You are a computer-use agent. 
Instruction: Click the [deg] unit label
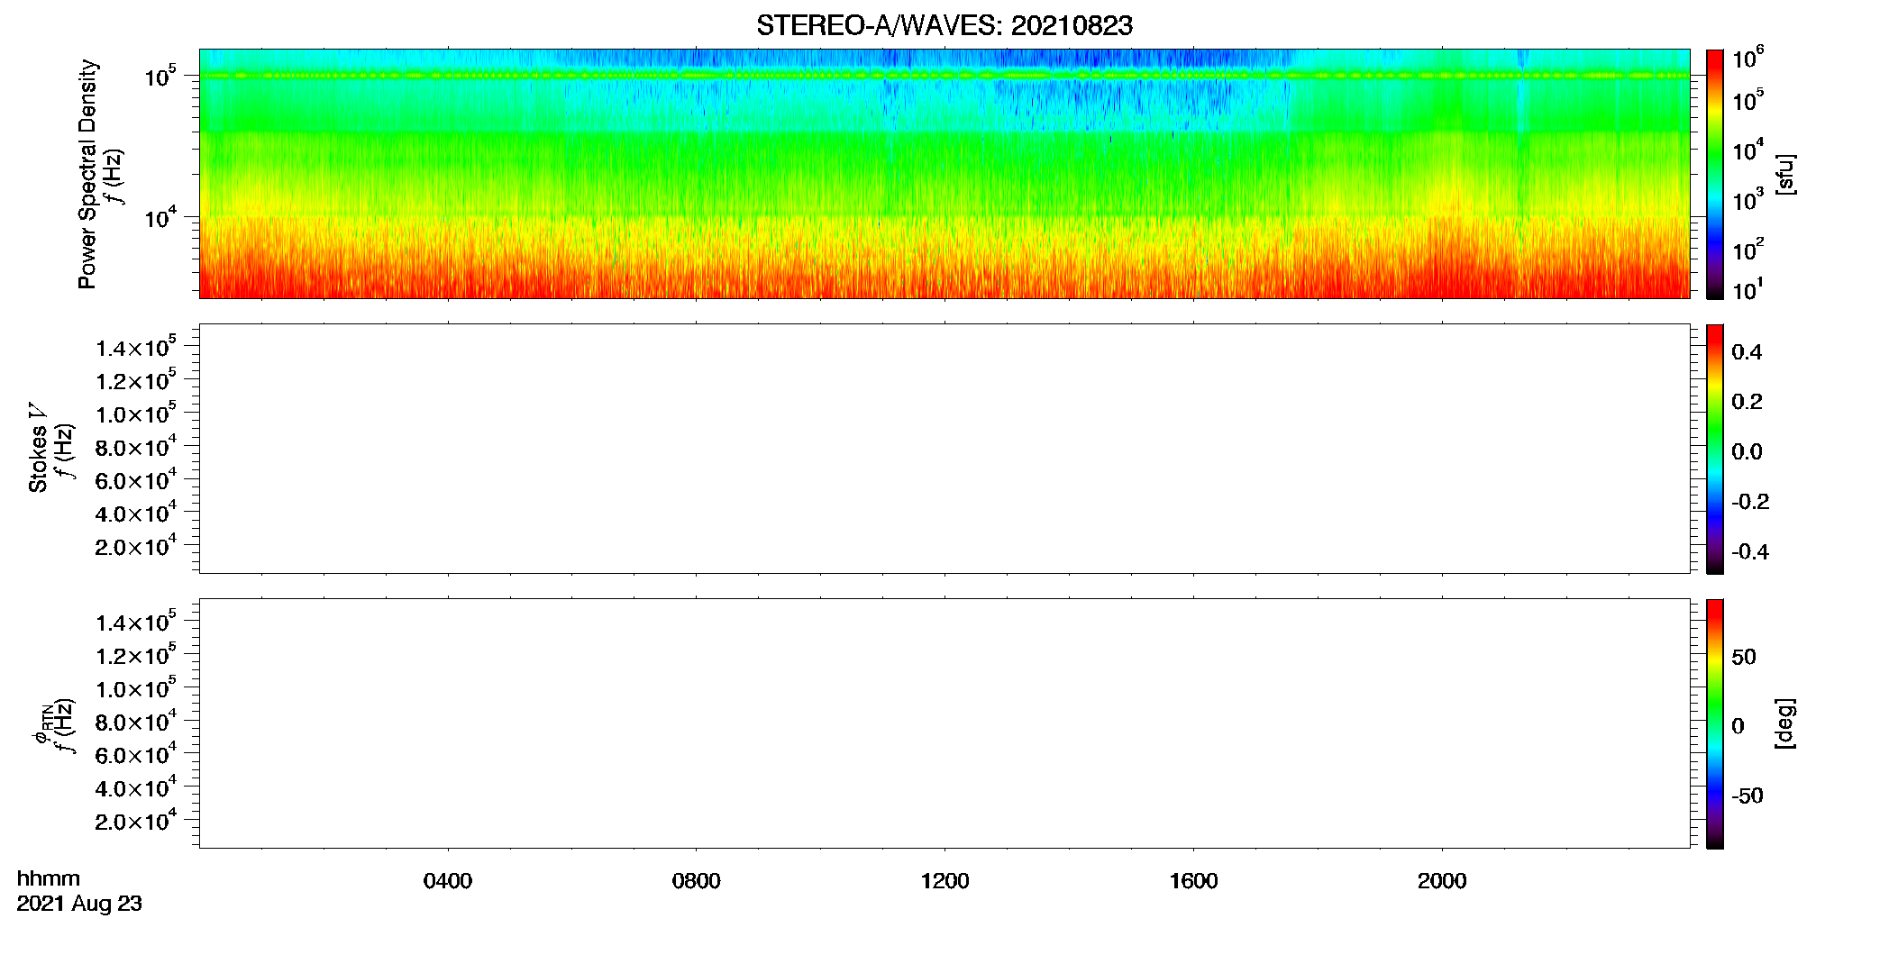1785,723
